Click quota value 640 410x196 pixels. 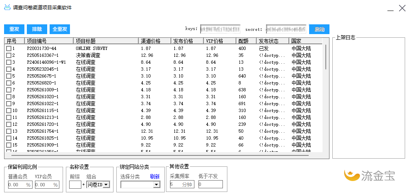coord(242,76)
